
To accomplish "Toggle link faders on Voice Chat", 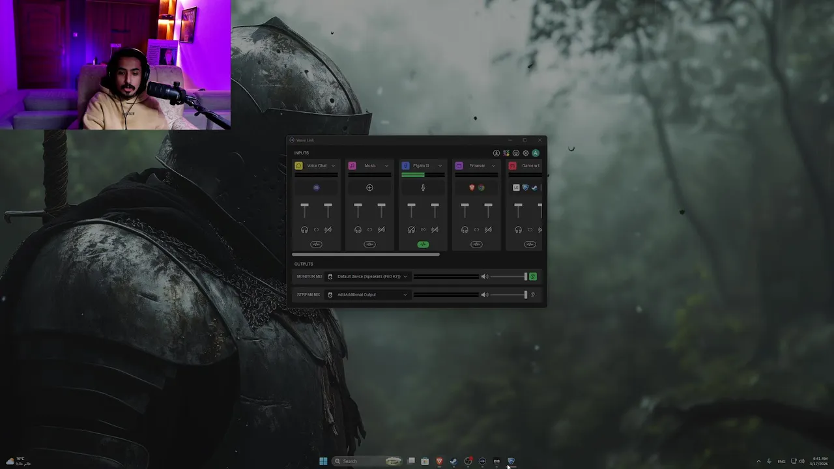I will (316, 229).
